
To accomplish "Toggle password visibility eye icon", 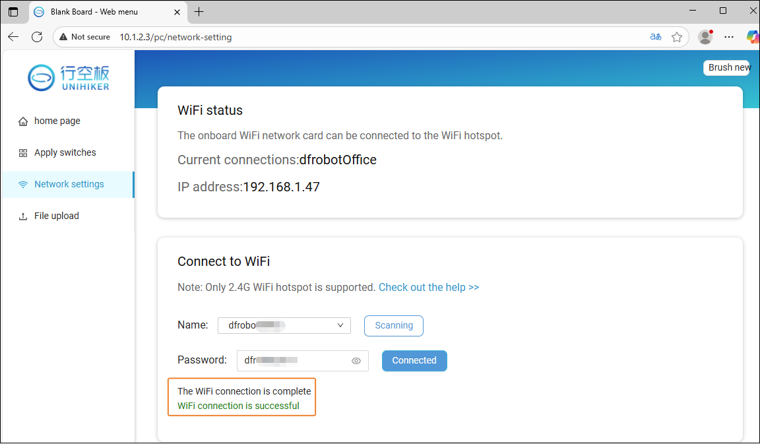I will [356, 361].
